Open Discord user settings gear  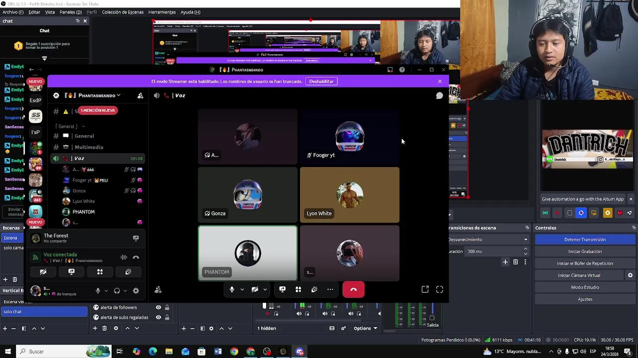(x=136, y=291)
